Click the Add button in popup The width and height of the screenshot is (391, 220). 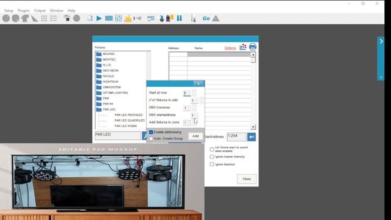pyautogui.click(x=195, y=136)
